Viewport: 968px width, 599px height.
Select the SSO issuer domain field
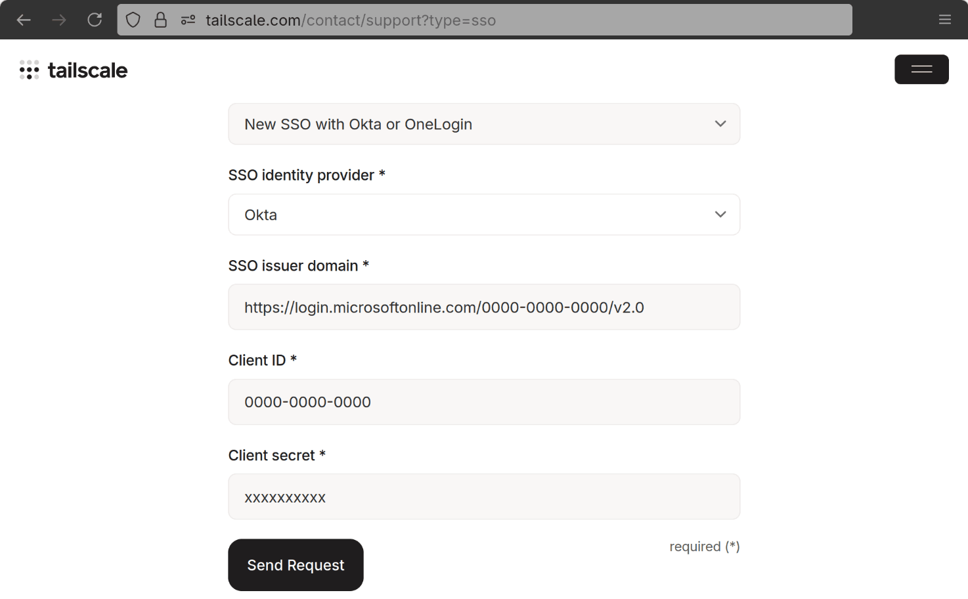click(x=484, y=307)
